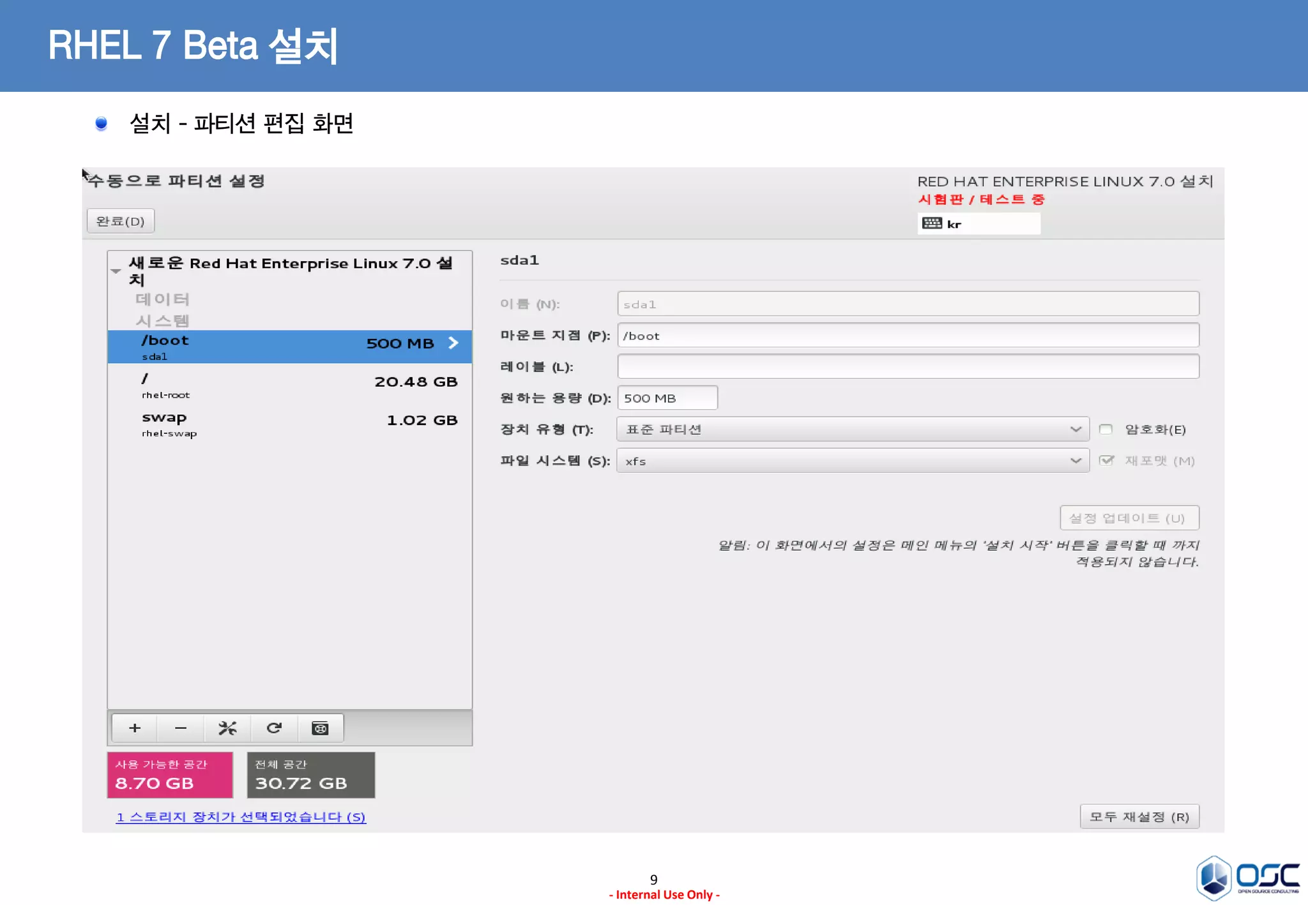Screen dimensions: 1308x905
Task: Click the 레이블 (L) label field
Action: coord(908,366)
